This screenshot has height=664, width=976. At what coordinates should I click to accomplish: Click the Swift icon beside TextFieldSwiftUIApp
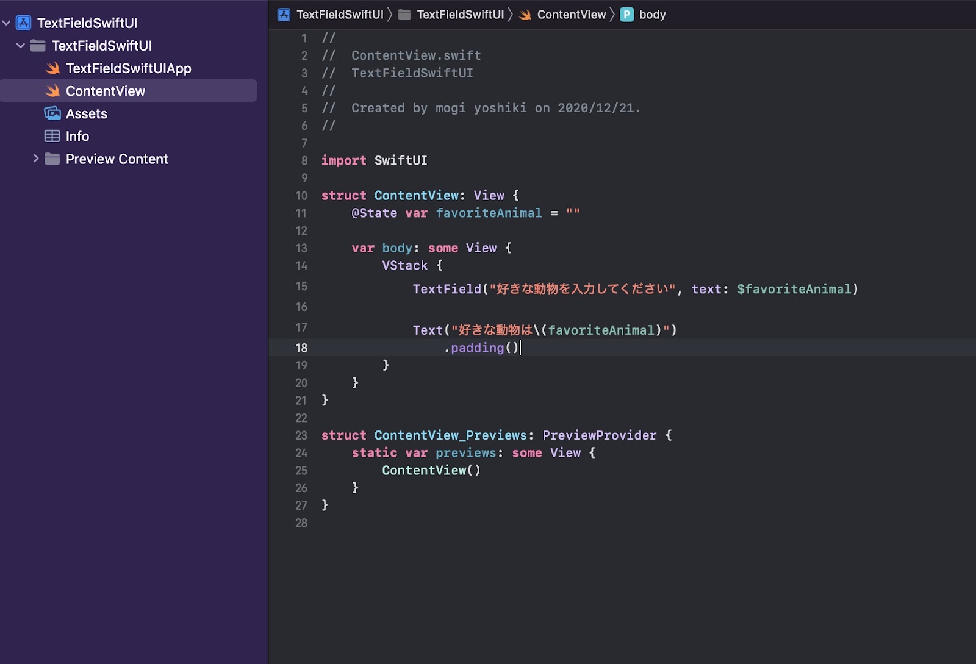tap(52, 68)
